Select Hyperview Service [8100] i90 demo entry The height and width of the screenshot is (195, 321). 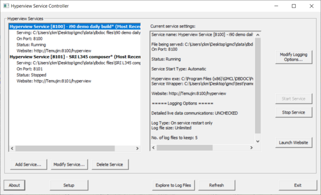tap(75, 26)
